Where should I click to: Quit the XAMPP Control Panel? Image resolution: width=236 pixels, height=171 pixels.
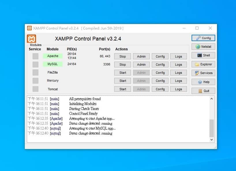point(203,91)
